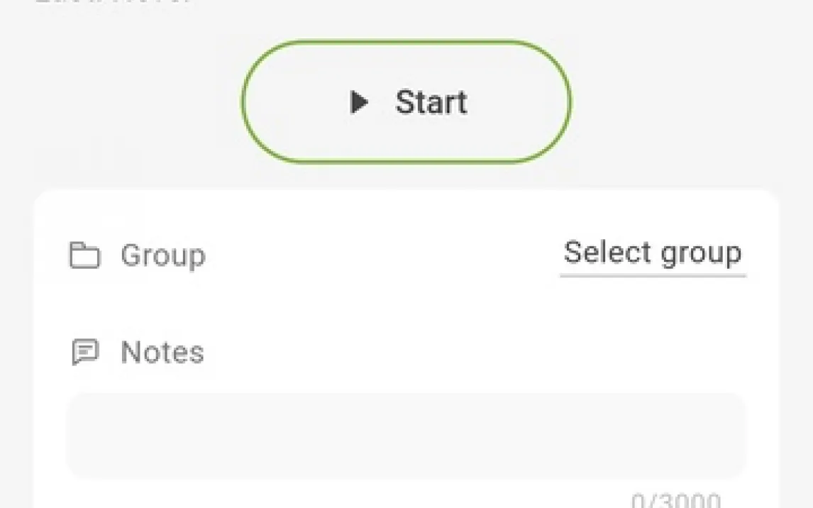Screen dimensions: 813x508
Task: Click the folder icon beside Group
Action: pos(84,255)
